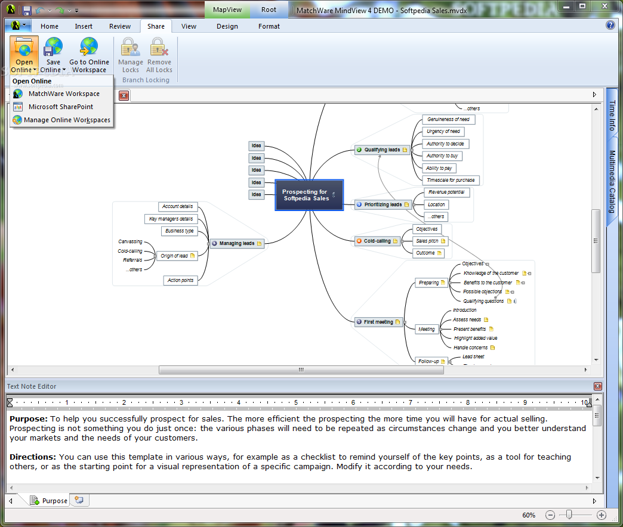Screen dimensions: 623x527
Task: Click the new note icon beside Purpose tab
Action: (x=79, y=500)
